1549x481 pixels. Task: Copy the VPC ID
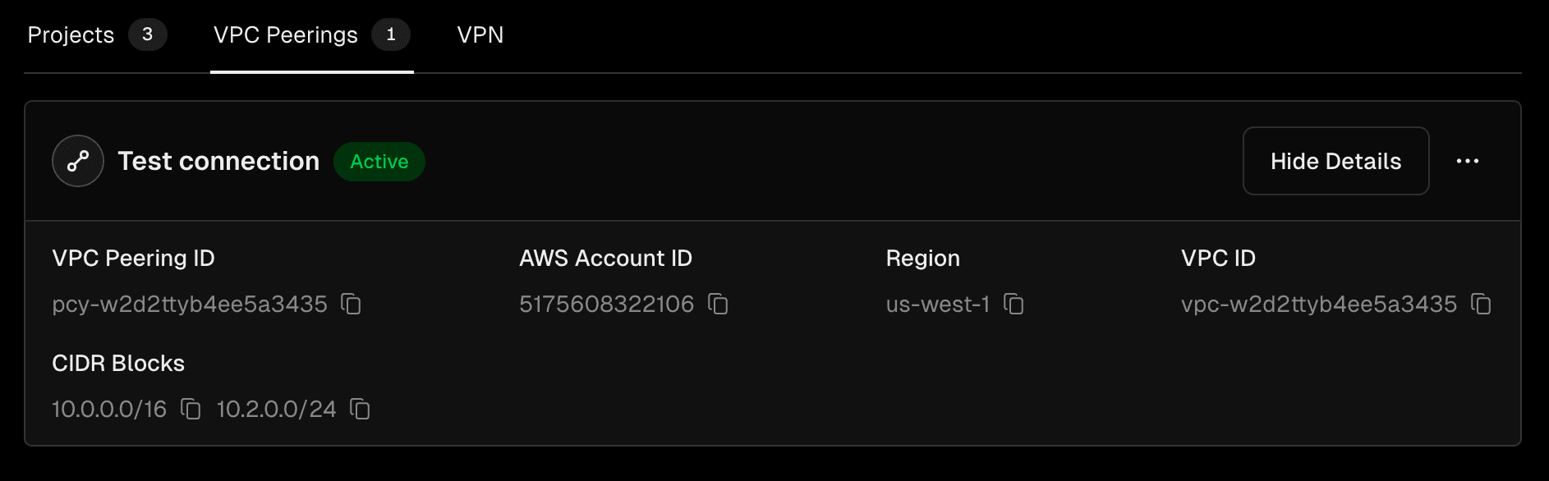coord(1480,305)
